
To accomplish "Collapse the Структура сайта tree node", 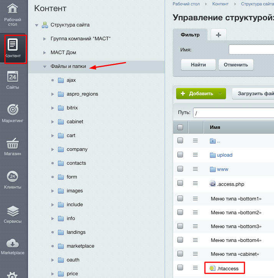I will click(37, 25).
